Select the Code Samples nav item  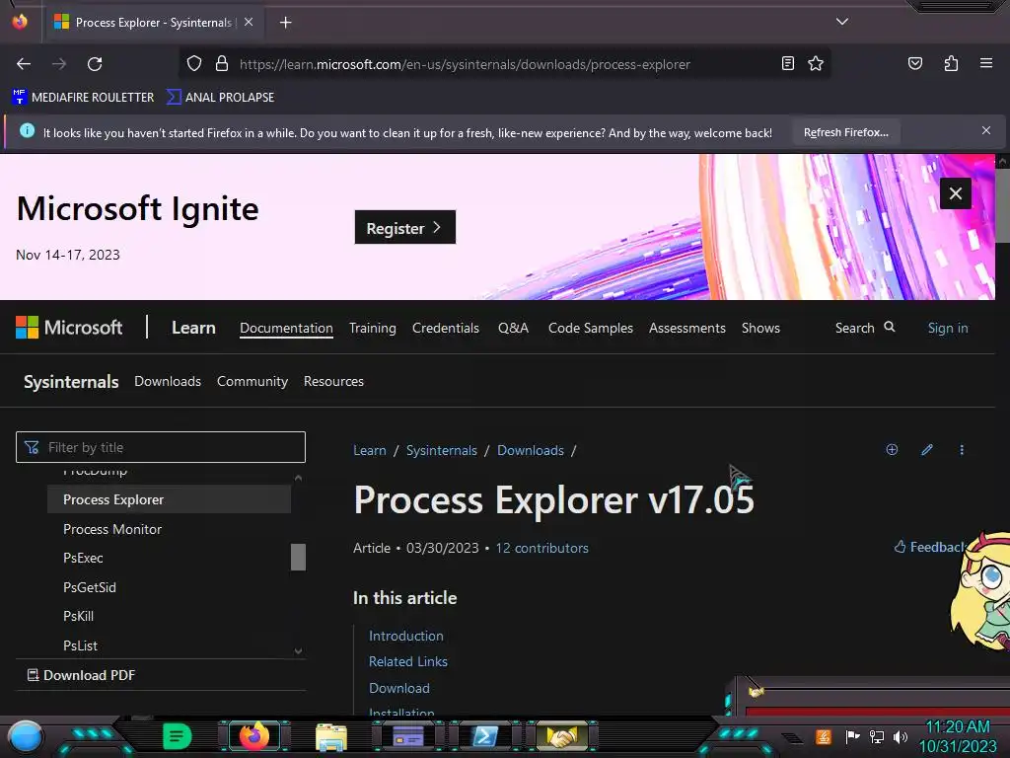tap(590, 328)
